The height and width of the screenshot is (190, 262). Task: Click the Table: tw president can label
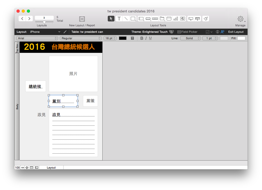87,32
